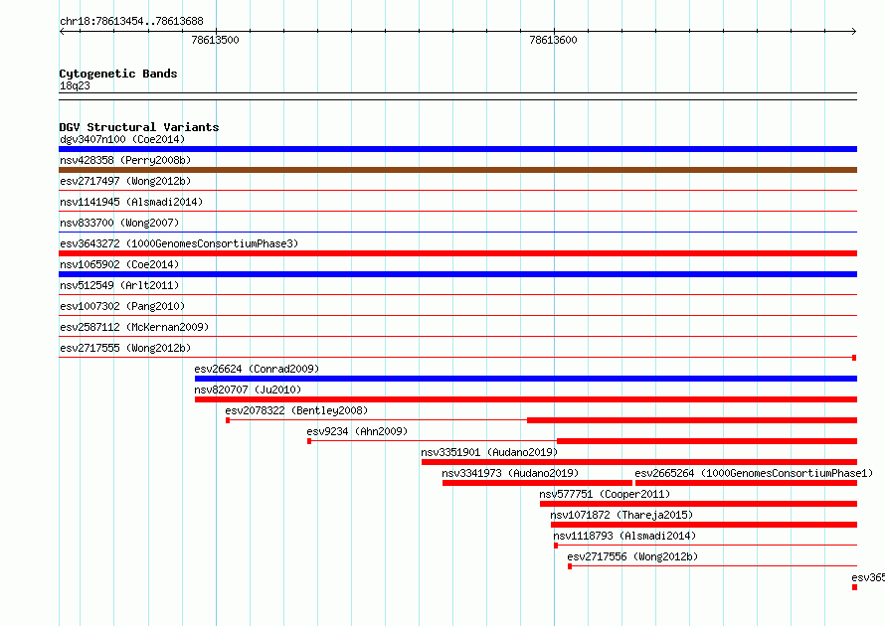Viewport: 885px width, 626px height.
Task: Select nsv3351901 (Audano2019) label
Action: click(x=489, y=452)
